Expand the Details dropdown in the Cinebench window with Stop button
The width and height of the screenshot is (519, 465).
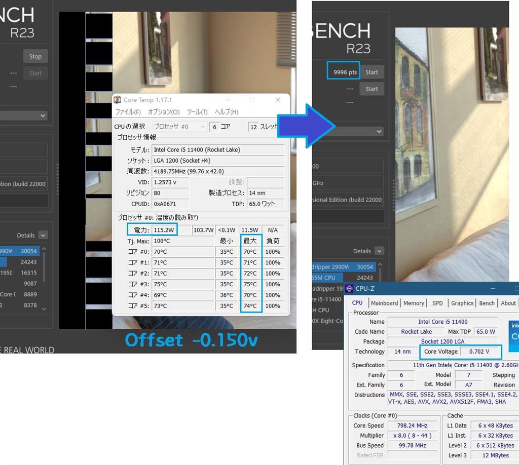tap(43, 235)
